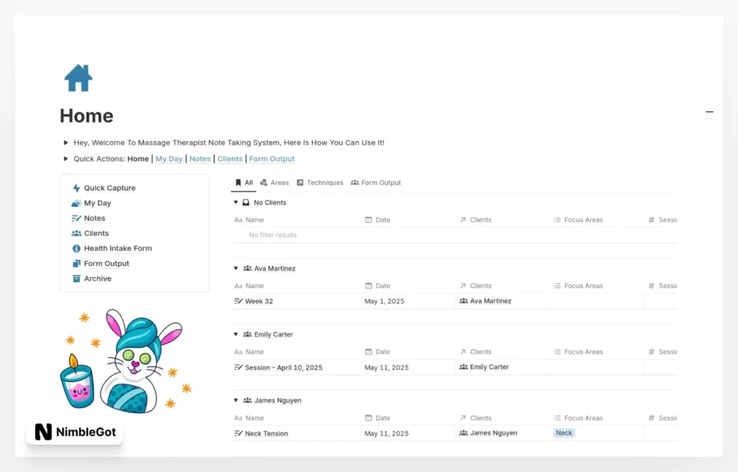The width and height of the screenshot is (738, 472).
Task: Open the Clients quick action link
Action: coord(230,159)
